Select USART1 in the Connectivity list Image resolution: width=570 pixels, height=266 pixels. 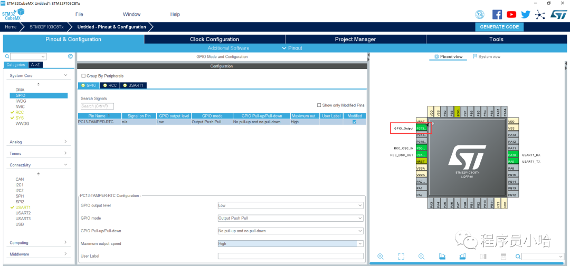[23, 208]
